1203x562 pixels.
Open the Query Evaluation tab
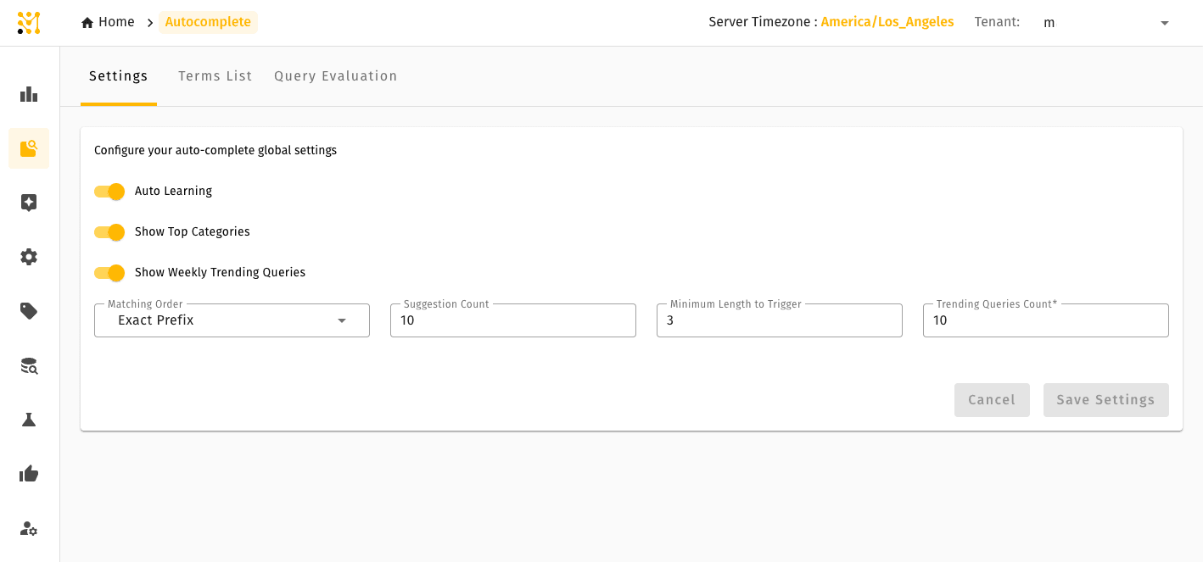336,76
